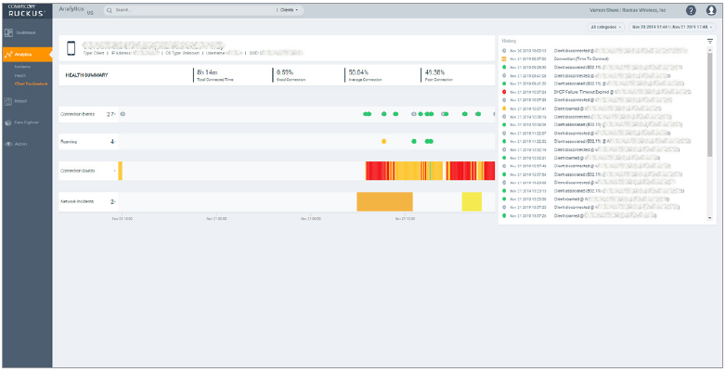Open the Dashboard icon in sidebar
The width and height of the screenshot is (726, 372).
coord(8,32)
